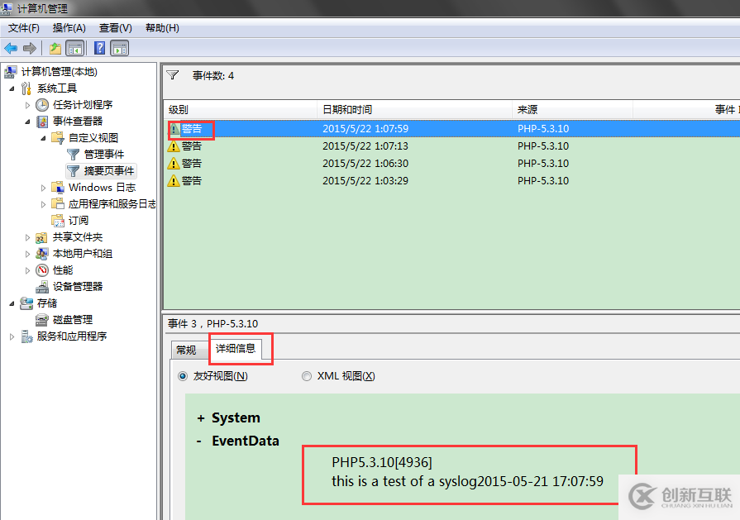Image resolution: width=740 pixels, height=520 pixels.
Task: Click the 磁盘管理 disk icon
Action: click(42, 320)
